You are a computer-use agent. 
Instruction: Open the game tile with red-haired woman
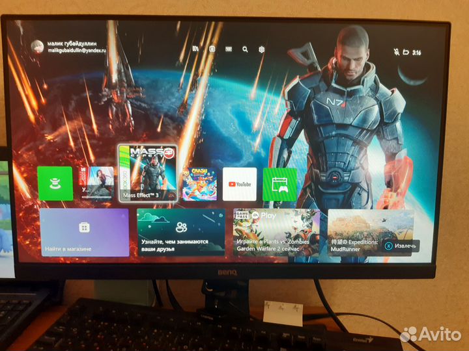[x=96, y=183]
